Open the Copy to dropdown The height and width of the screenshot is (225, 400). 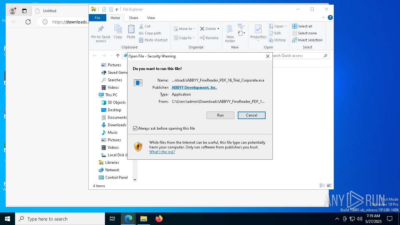[x=184, y=38]
